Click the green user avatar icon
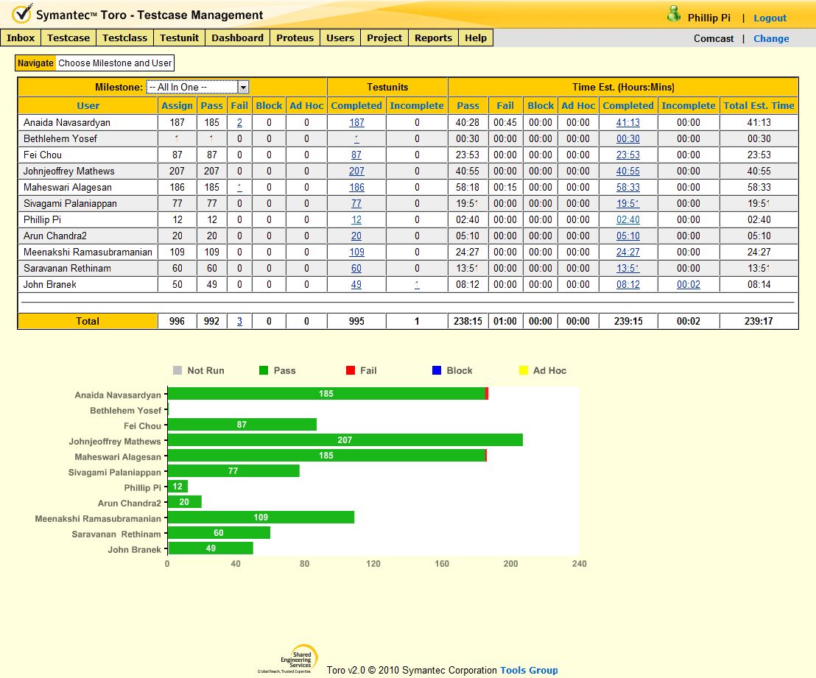Image resolution: width=816 pixels, height=678 pixels. (x=673, y=14)
